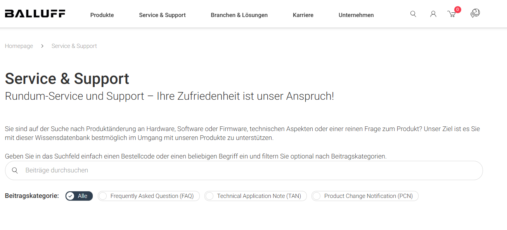Image resolution: width=507 pixels, height=230 pixels.
Task: Click the magnifier inside the Beiträge search field
Action: 15,170
